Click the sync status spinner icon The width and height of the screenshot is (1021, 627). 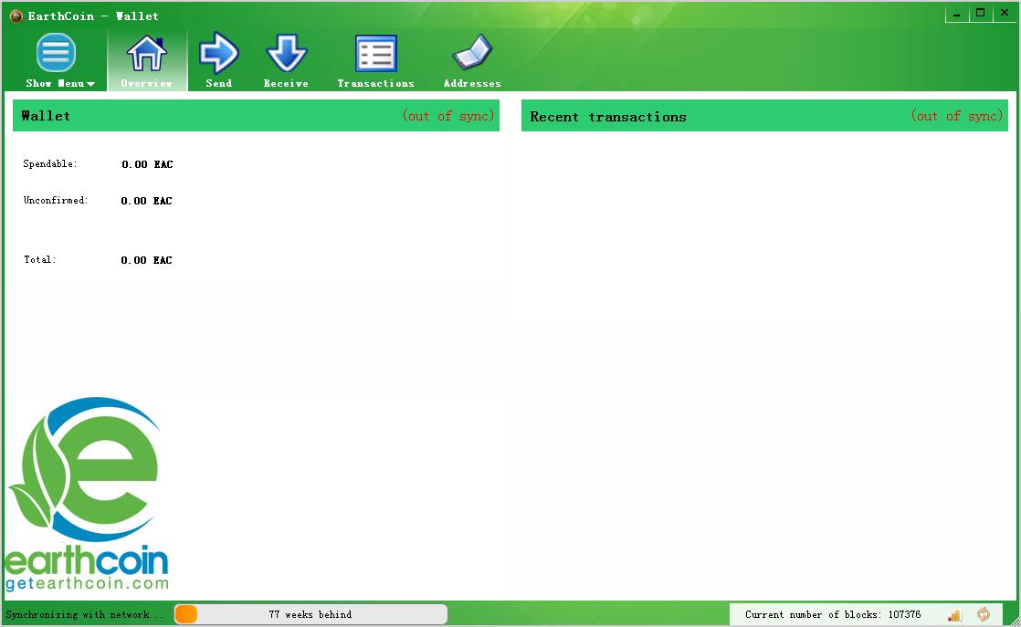(x=984, y=614)
